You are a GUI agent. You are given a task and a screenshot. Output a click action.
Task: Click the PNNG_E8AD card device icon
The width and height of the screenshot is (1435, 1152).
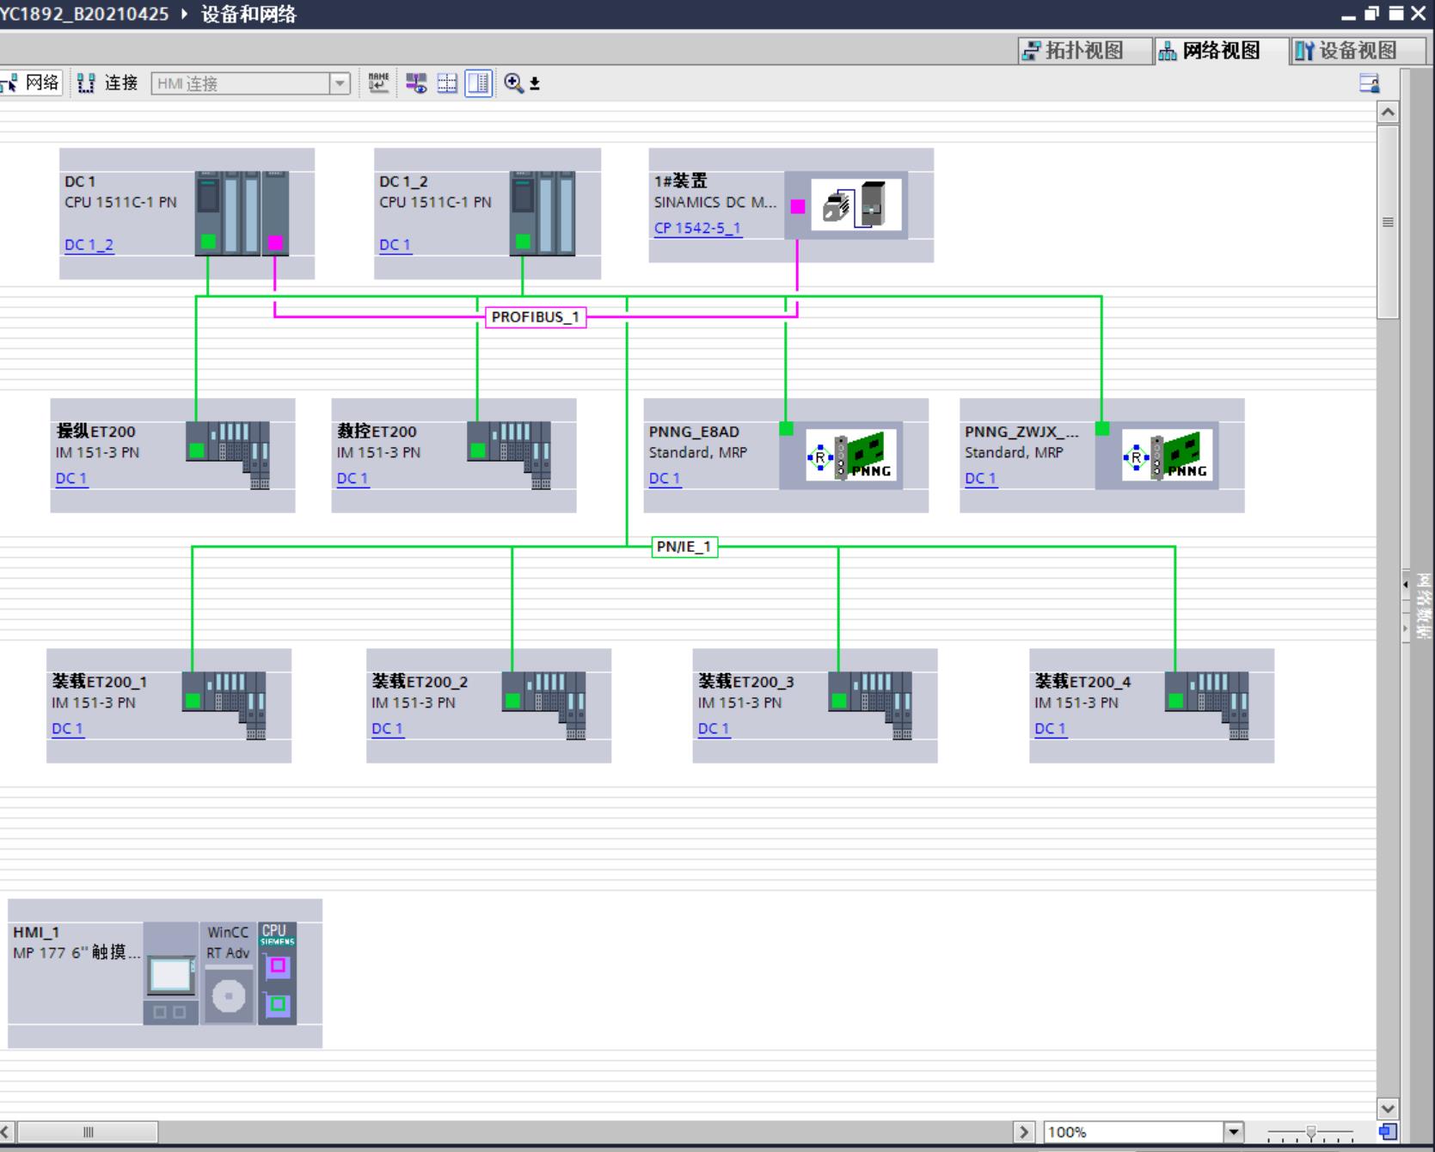coord(850,456)
